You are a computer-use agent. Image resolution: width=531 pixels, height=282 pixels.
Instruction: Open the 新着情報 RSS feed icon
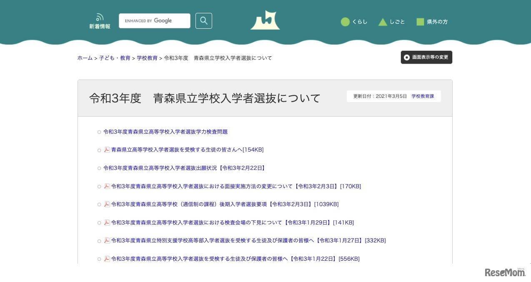100,17
